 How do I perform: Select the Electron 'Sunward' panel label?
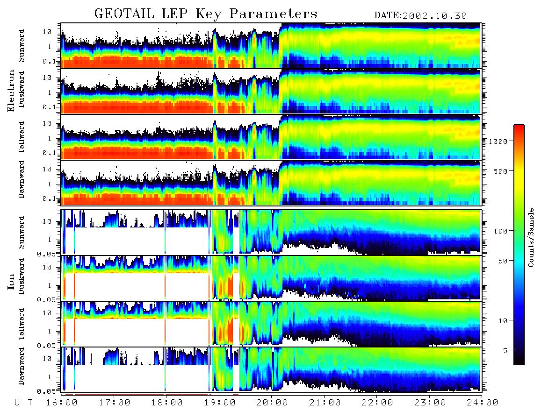coord(22,46)
